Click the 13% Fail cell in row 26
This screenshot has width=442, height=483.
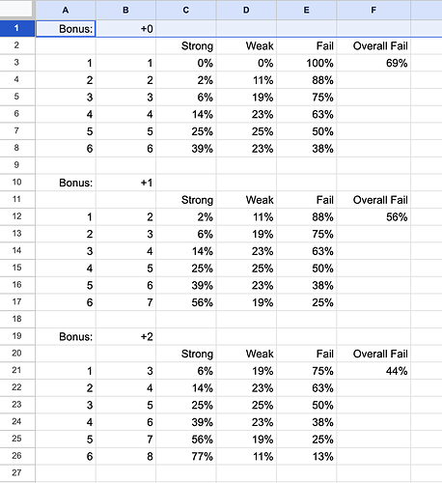[307, 456]
